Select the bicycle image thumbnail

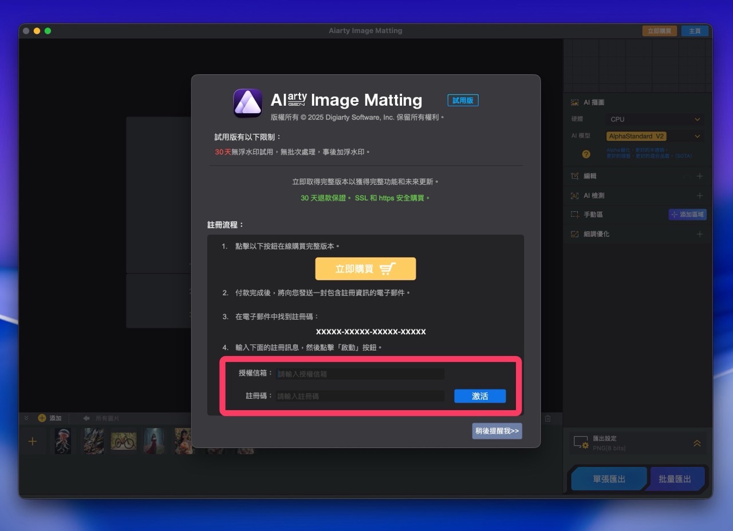tap(124, 441)
